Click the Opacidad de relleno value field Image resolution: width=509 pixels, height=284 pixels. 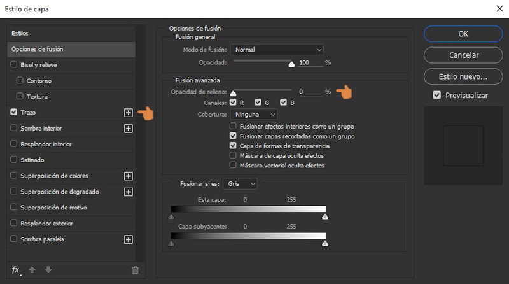(x=310, y=92)
